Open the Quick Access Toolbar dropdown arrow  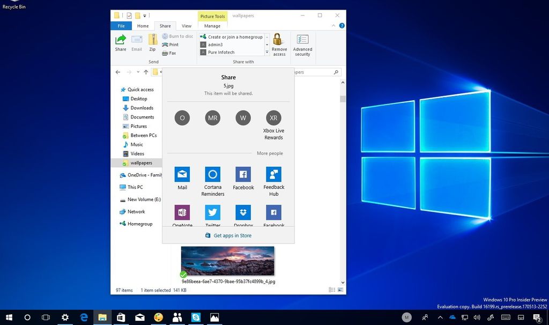[x=144, y=16]
